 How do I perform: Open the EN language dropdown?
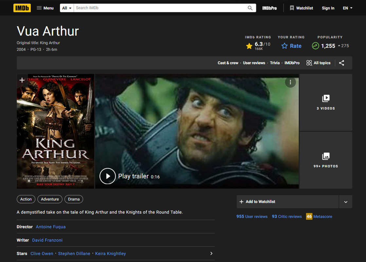point(348,8)
